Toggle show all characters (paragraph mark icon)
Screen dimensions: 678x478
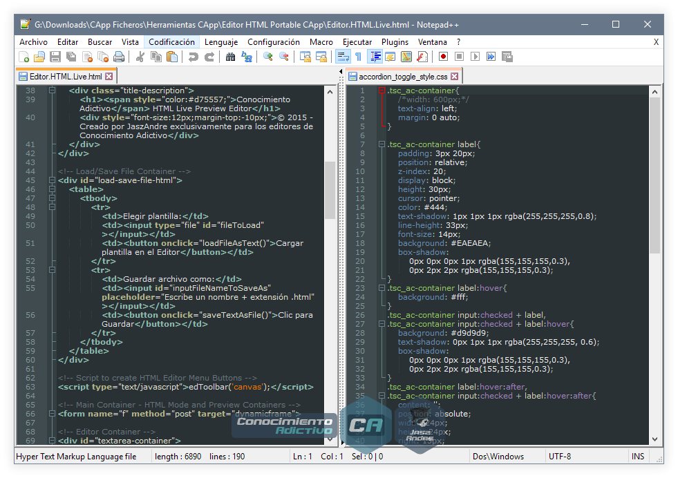(357, 56)
